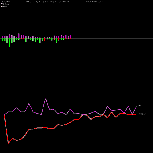The height and width of the screenshot is (153, 153).
Task: Click the 'Daily PVM' title text
Action: (6, 2)
